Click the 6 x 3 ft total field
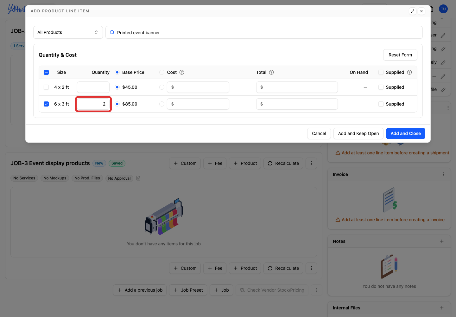Image resolution: width=456 pixels, height=317 pixels. click(297, 104)
